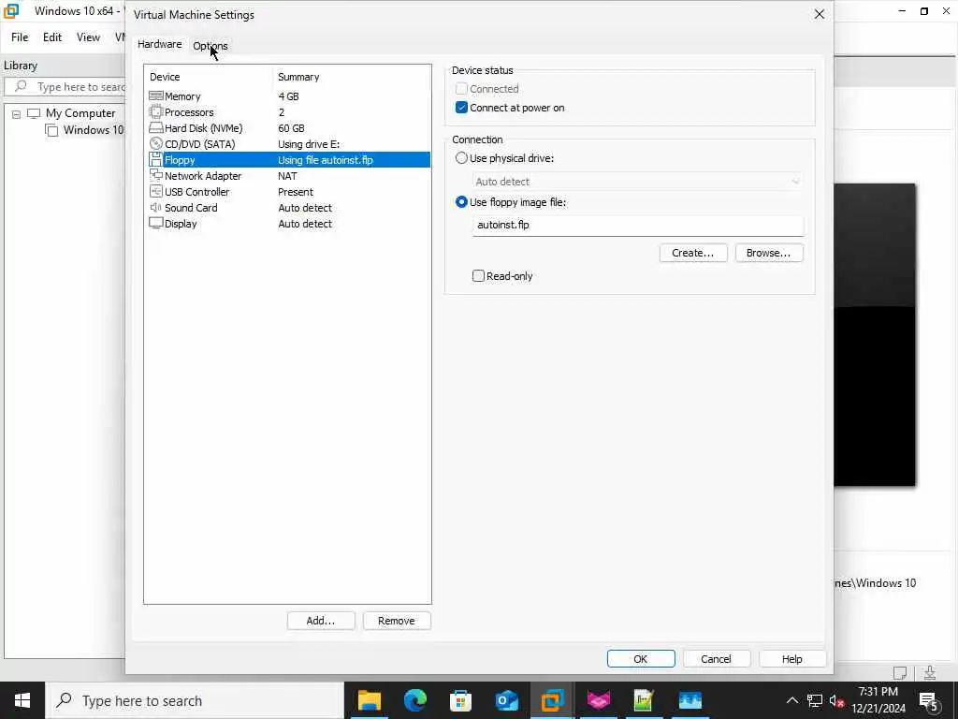
Task: Enable the Read-only checkbox
Action: pos(478,276)
